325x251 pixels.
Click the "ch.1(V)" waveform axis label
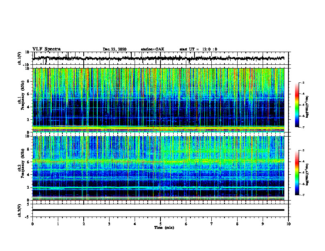[20, 59]
